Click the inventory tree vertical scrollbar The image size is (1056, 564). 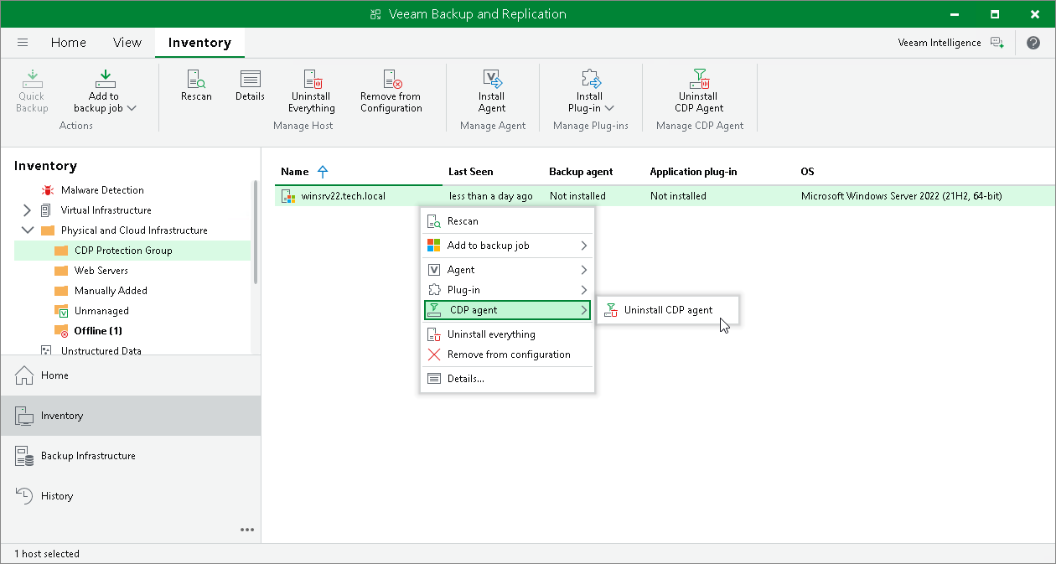coord(257,232)
